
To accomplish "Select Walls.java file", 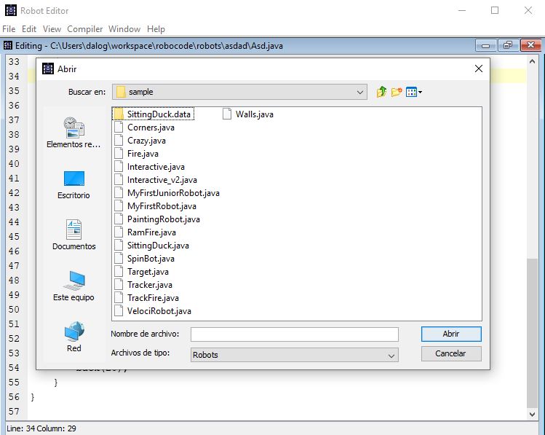I will pos(254,114).
